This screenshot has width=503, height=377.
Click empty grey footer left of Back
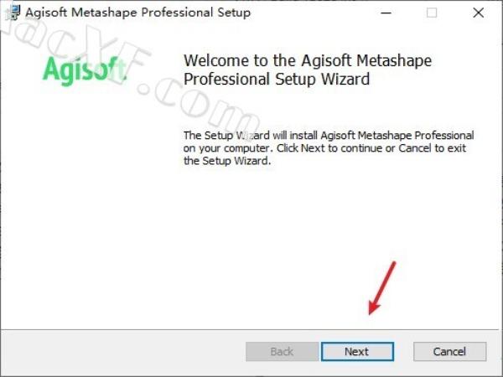click(x=122, y=351)
